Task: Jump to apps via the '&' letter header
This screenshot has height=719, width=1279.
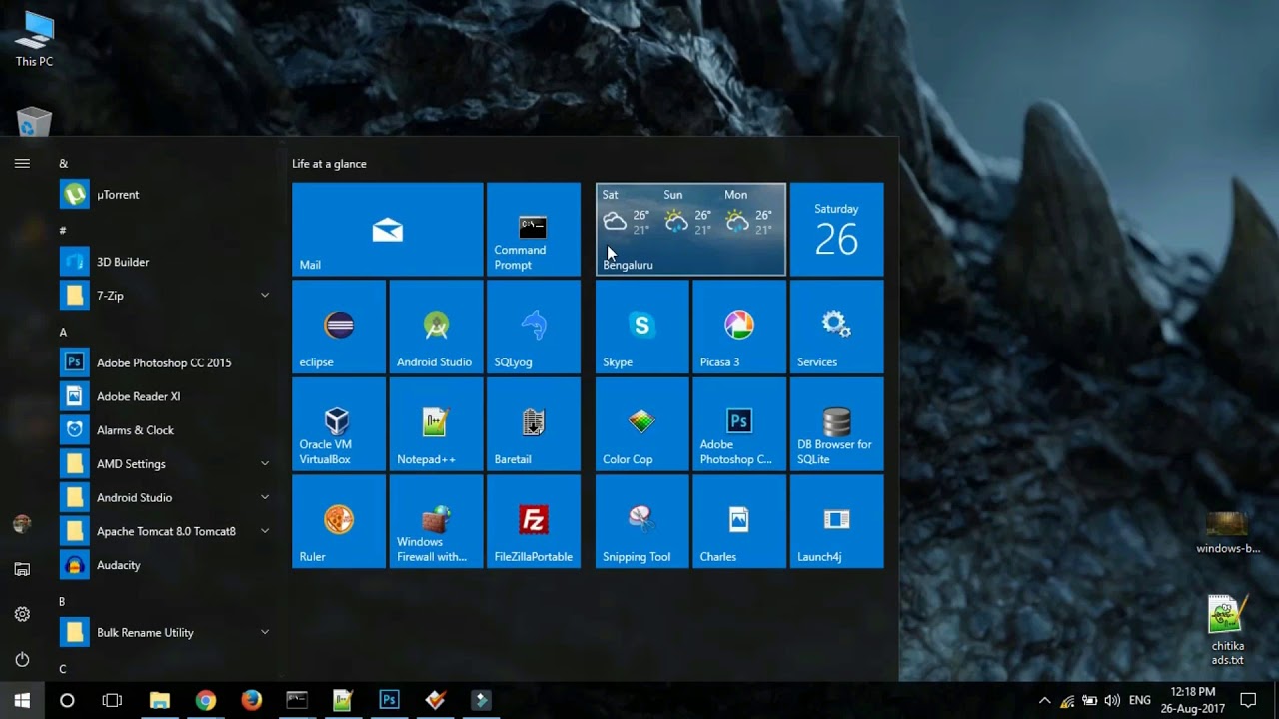Action: [64, 163]
